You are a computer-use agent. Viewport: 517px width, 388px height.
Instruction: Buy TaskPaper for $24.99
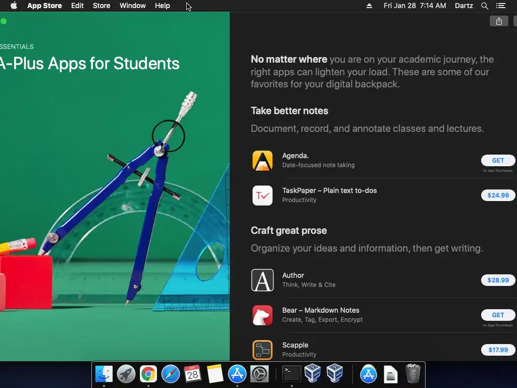coord(498,196)
